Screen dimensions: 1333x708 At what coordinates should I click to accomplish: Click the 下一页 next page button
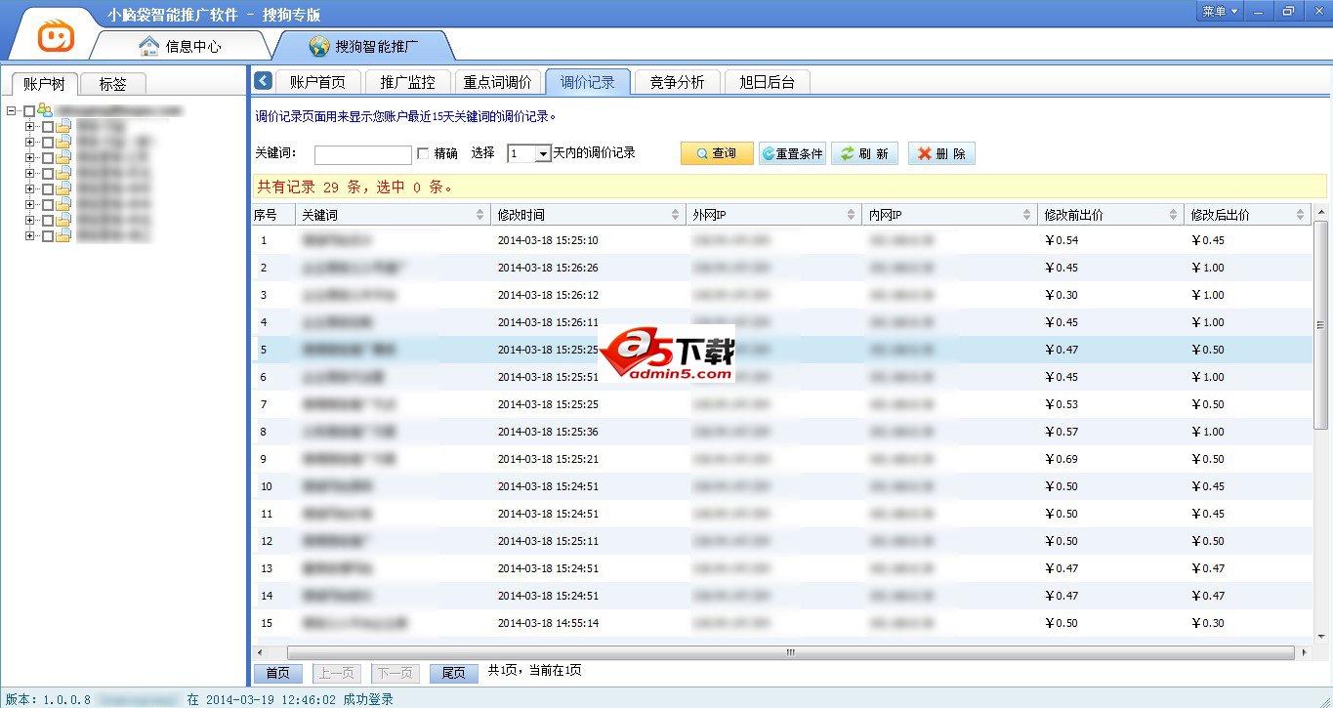point(396,673)
